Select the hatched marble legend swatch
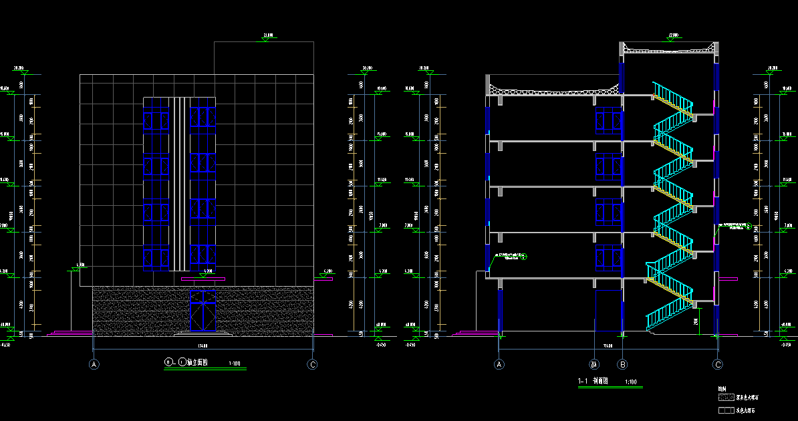Viewport: 798px width, 421px height. point(725,397)
